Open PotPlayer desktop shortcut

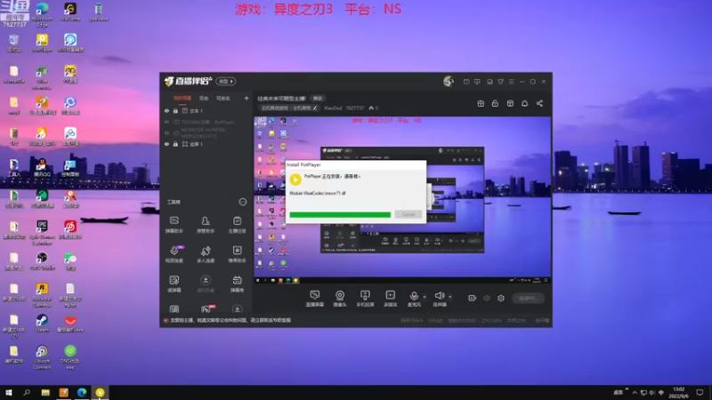[x=42, y=43]
